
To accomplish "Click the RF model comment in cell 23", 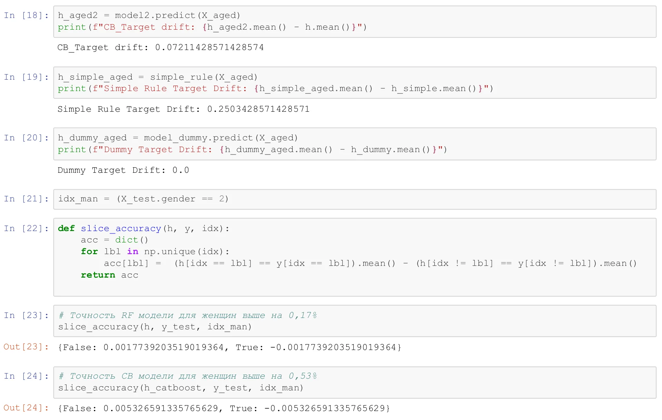I will pos(188,315).
